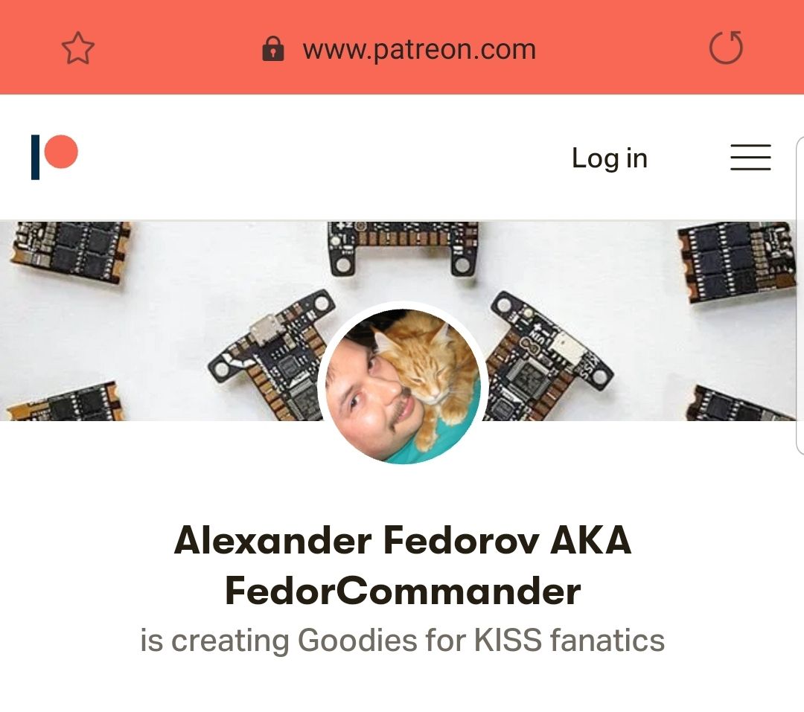The image size is (804, 712).
Task: Bookmark the page with the star icon
Action: pos(78,48)
